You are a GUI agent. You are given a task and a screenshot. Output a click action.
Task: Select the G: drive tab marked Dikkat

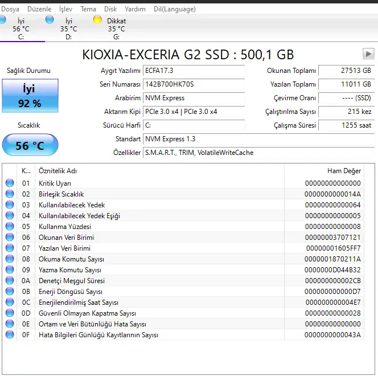(117, 28)
